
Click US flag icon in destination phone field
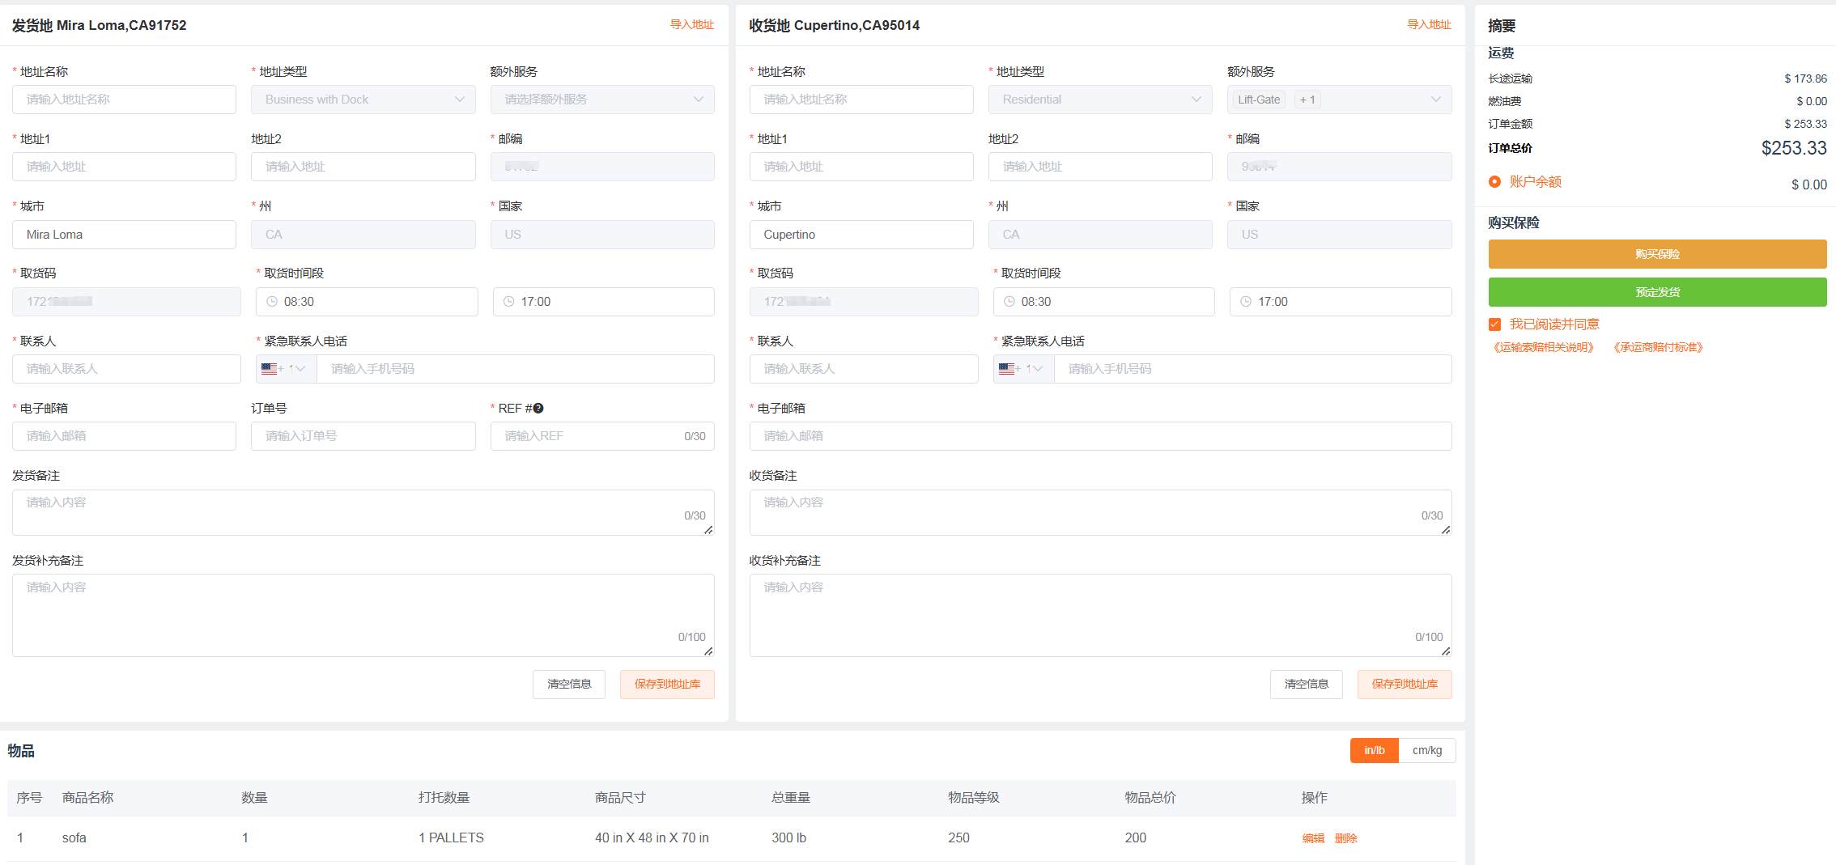1006,369
